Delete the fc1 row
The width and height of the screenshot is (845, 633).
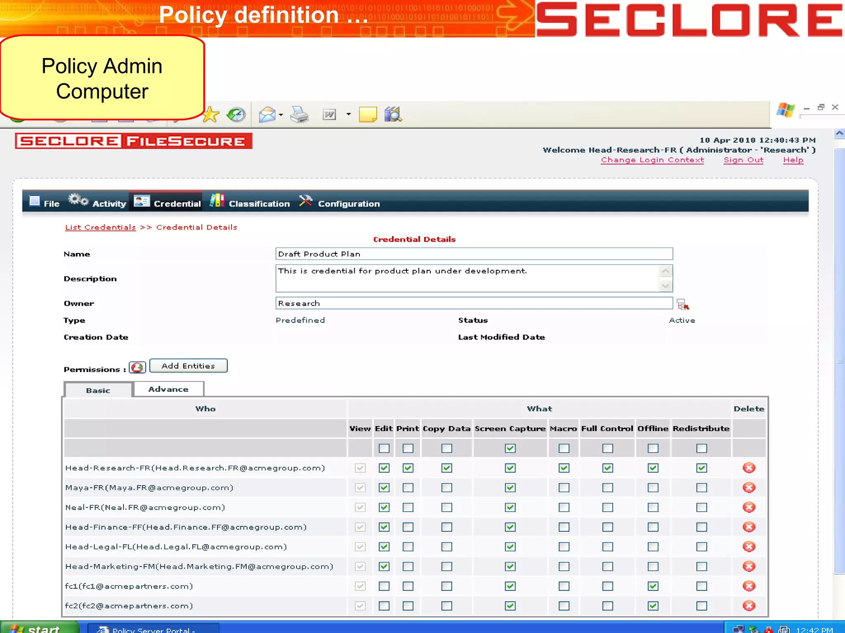point(749,586)
